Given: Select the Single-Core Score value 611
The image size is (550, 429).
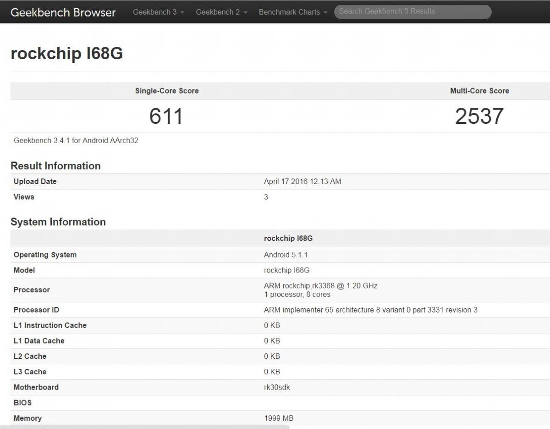Looking at the screenshot, I should point(166,116).
